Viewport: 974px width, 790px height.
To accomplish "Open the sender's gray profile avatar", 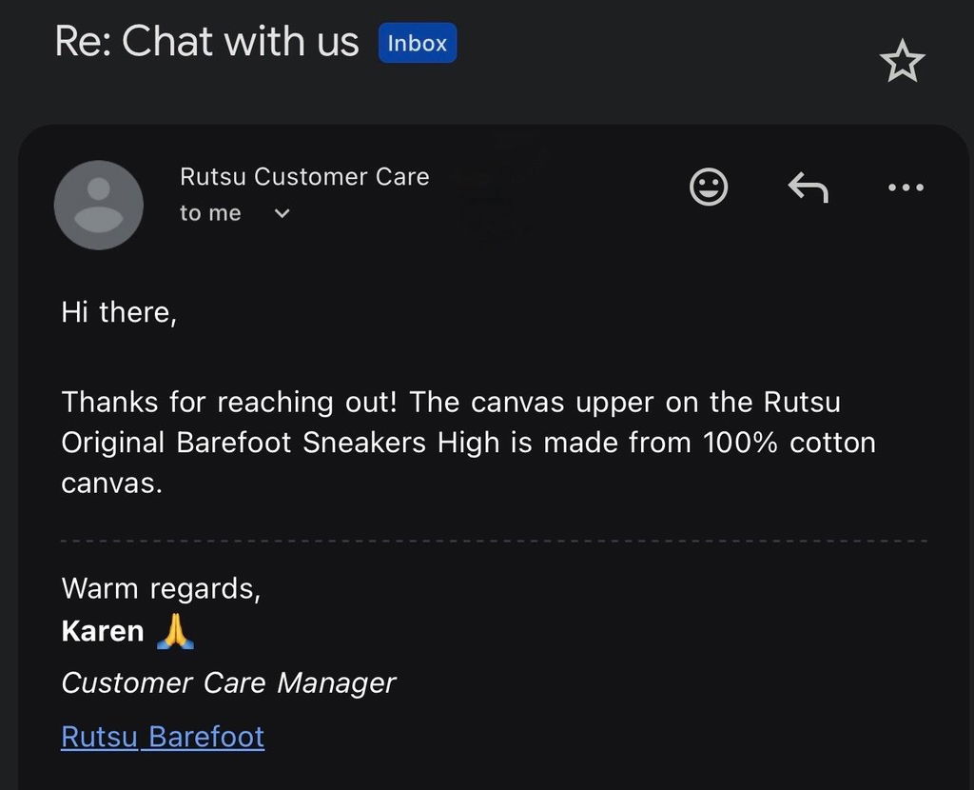I will coord(99,205).
